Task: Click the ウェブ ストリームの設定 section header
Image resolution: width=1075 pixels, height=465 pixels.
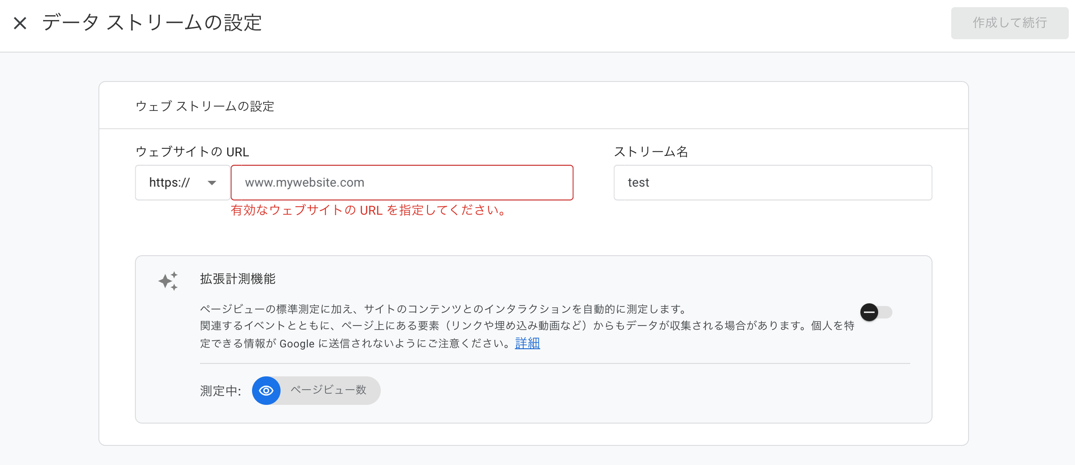Action: pos(205,106)
